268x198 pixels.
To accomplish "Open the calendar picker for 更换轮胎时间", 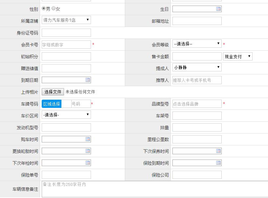I will click(x=88, y=151).
